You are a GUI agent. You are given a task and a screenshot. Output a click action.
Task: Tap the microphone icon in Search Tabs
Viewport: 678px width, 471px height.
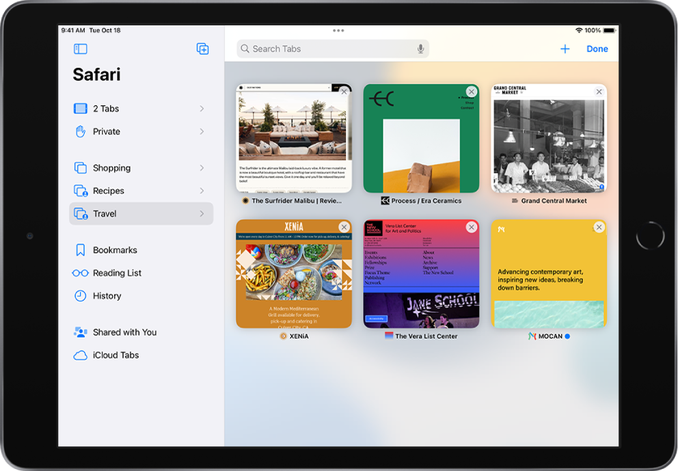pos(420,49)
